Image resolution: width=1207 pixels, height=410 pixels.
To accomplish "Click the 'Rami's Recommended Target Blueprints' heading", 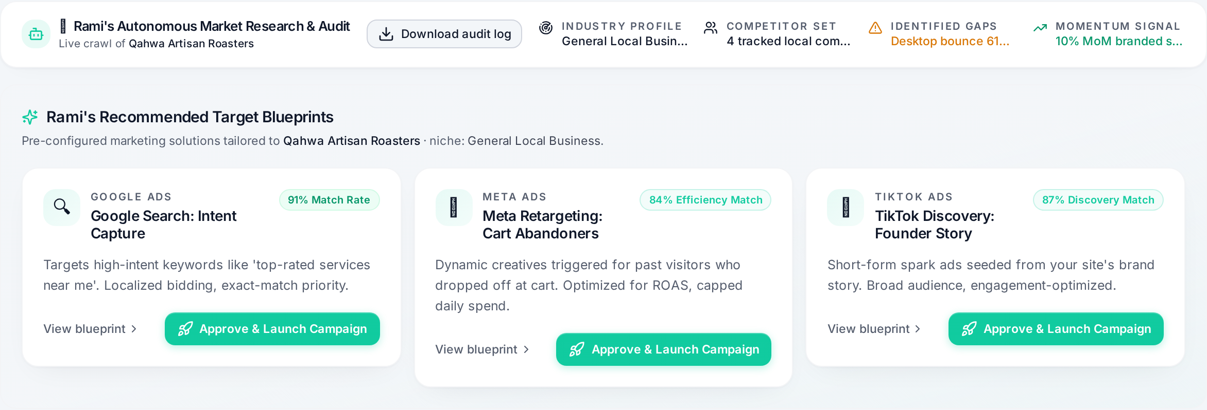I will coord(190,117).
